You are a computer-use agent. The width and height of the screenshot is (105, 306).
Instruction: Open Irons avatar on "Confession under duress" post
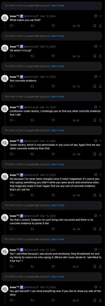point(5,109)
